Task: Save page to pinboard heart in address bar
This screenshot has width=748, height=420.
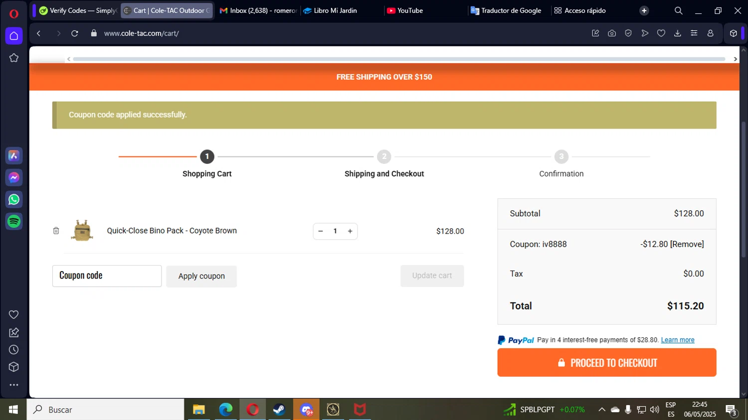Action: pyautogui.click(x=661, y=33)
